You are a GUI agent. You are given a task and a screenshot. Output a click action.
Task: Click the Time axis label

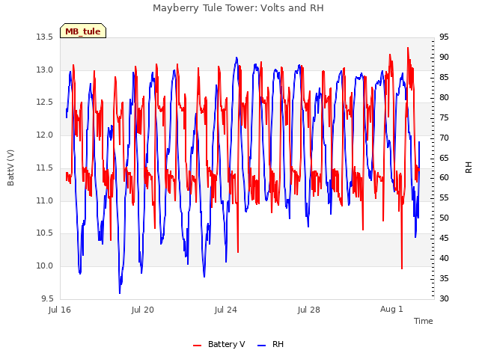click(424, 321)
